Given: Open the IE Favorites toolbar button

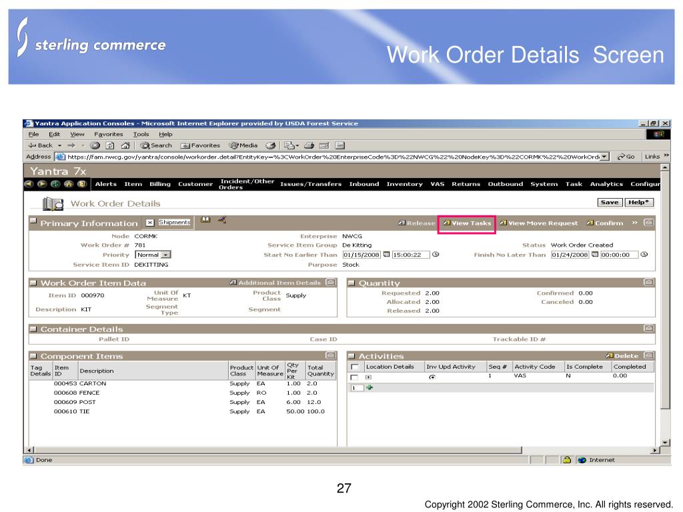Looking at the screenshot, I should (x=200, y=145).
